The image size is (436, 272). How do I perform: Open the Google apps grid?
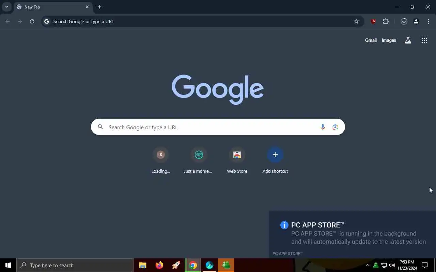click(x=424, y=40)
